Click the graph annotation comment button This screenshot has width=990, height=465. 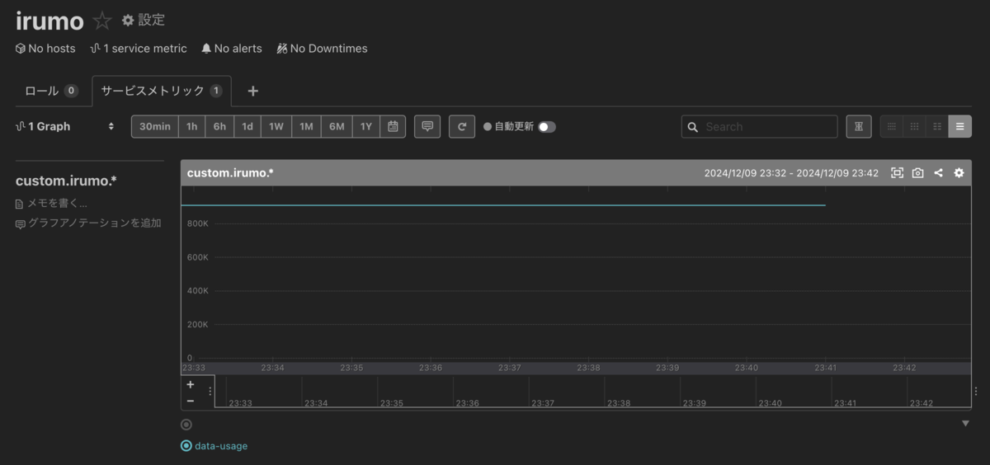(x=427, y=126)
